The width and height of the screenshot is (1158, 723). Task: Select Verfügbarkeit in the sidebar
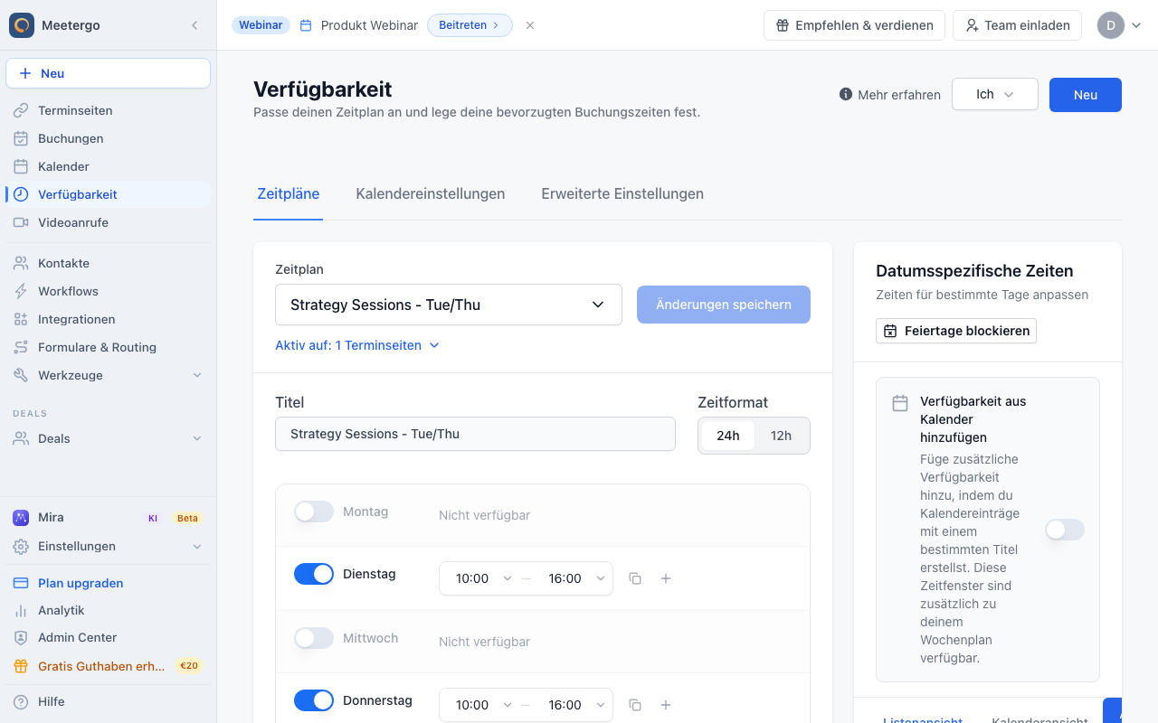[x=109, y=194]
